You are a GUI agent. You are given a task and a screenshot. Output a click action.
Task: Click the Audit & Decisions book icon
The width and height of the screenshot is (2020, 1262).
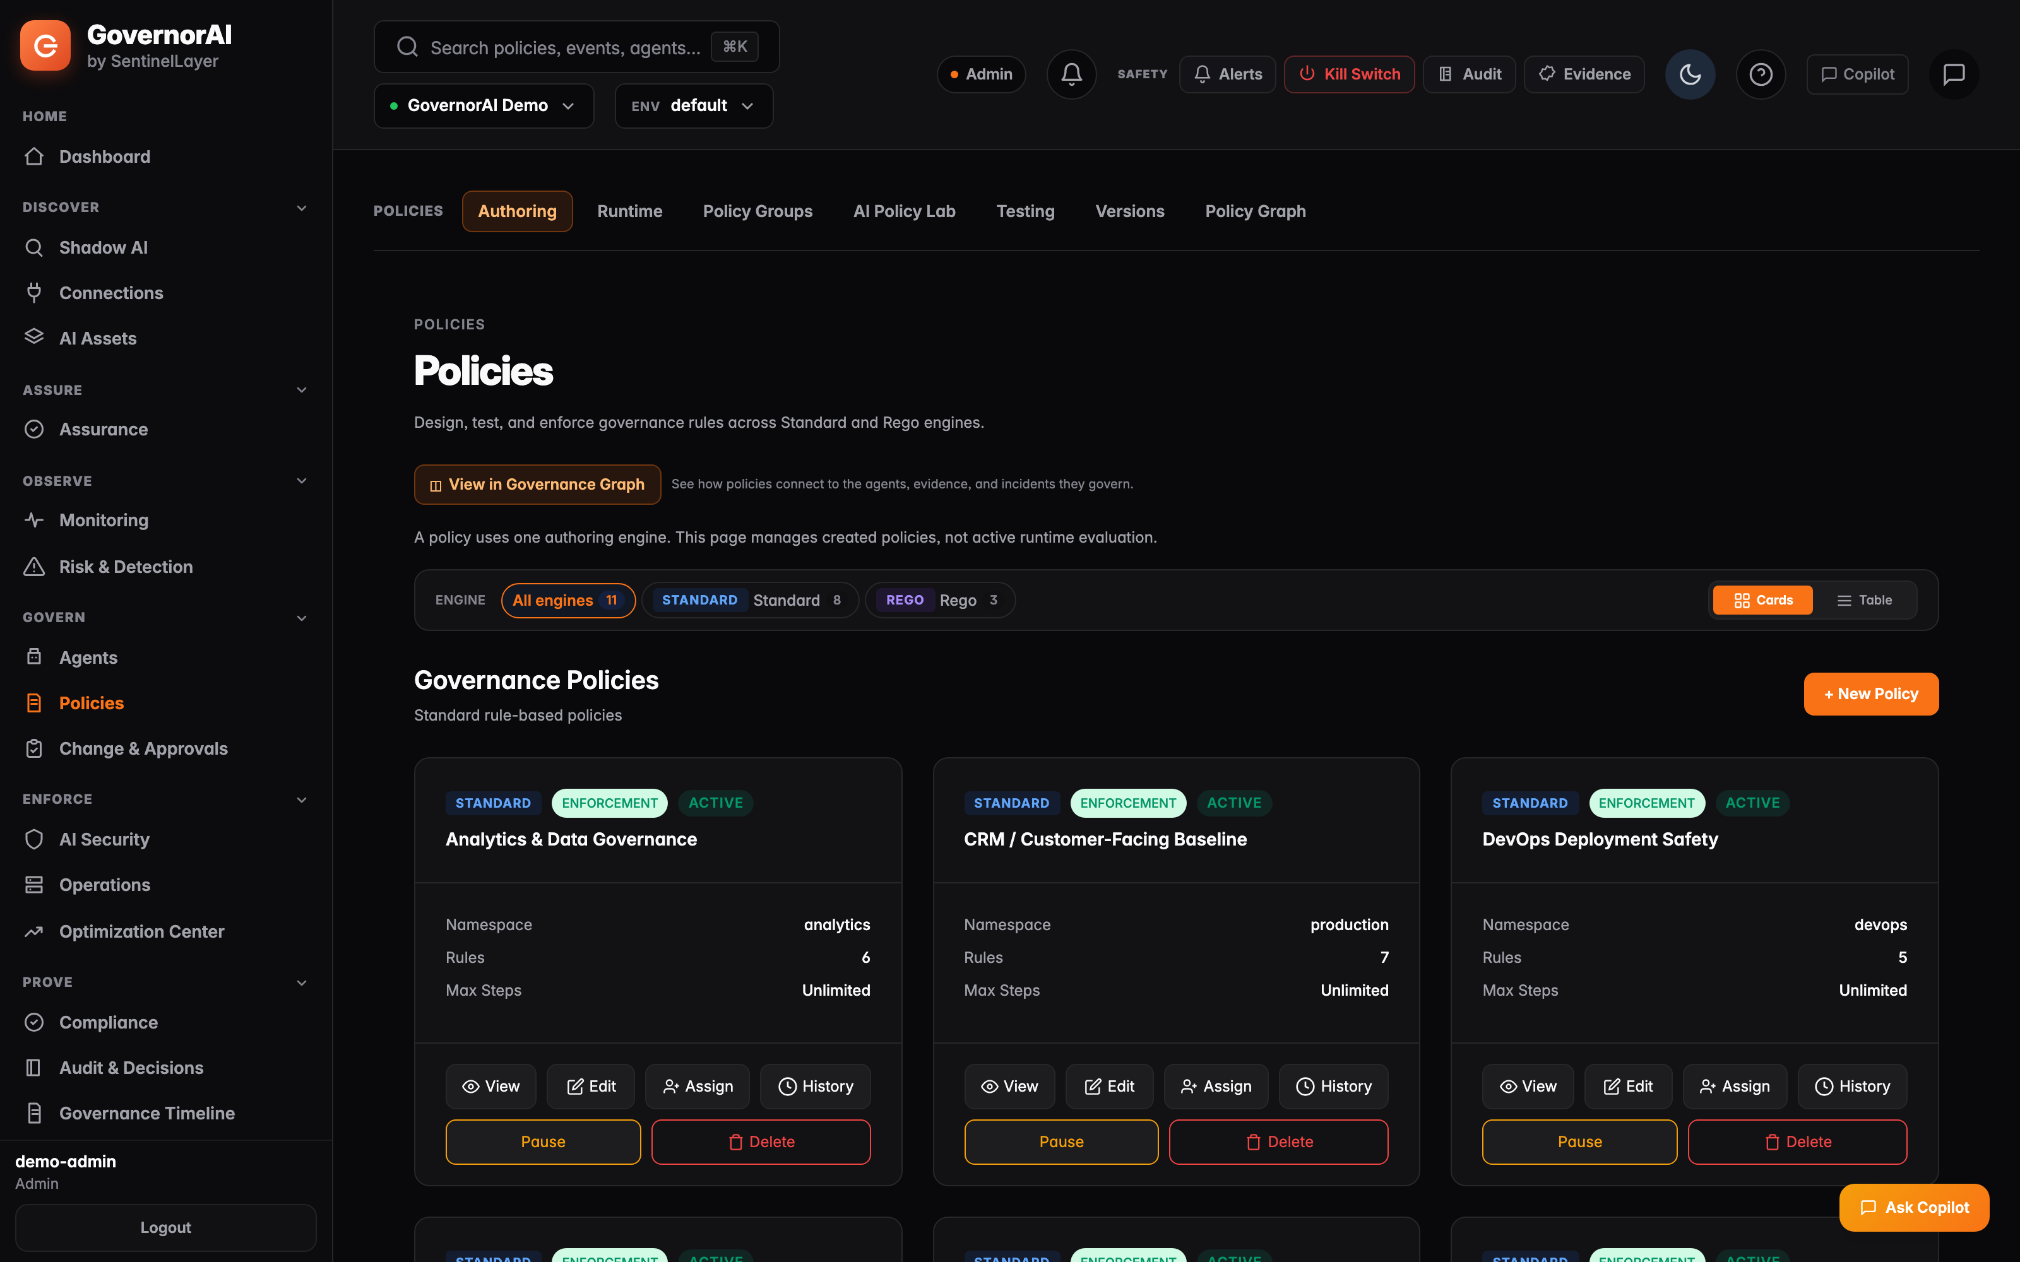34,1068
